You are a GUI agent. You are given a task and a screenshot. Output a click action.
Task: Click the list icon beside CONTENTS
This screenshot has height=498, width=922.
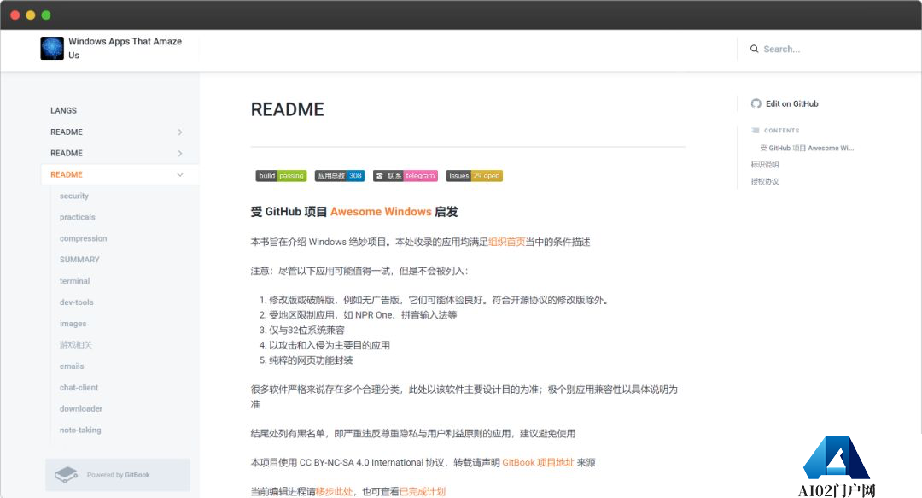tap(755, 130)
